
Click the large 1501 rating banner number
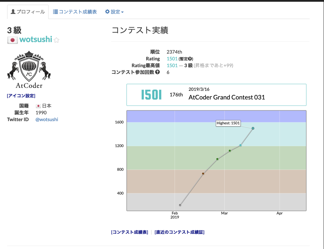coord(151,95)
